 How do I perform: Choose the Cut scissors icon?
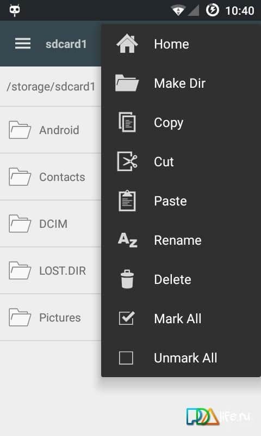(127, 161)
